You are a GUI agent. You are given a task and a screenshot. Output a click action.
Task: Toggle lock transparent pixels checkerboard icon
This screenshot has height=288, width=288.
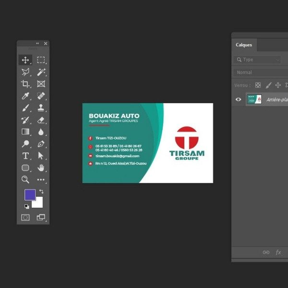point(258,85)
